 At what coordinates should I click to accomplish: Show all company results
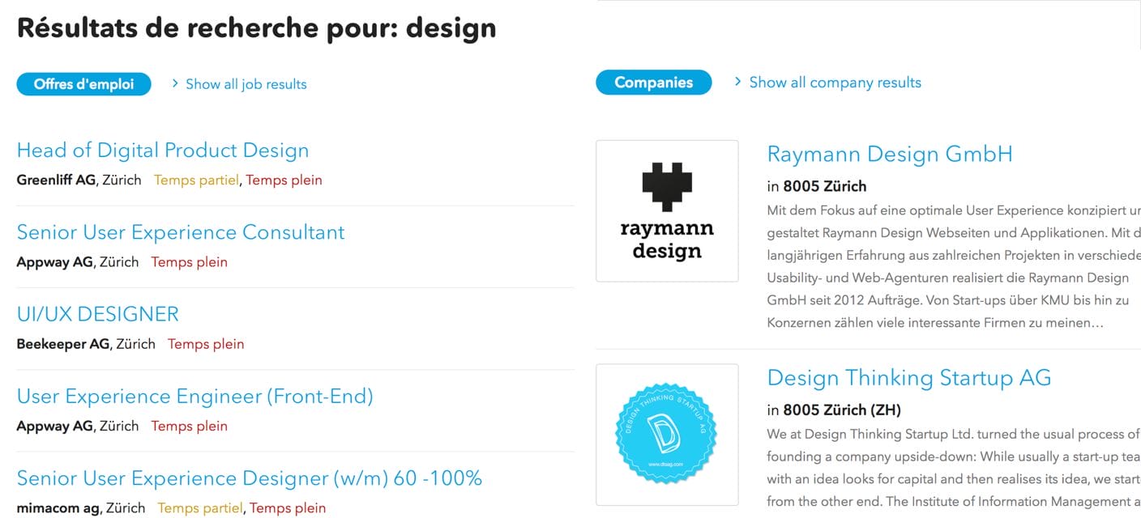(834, 83)
